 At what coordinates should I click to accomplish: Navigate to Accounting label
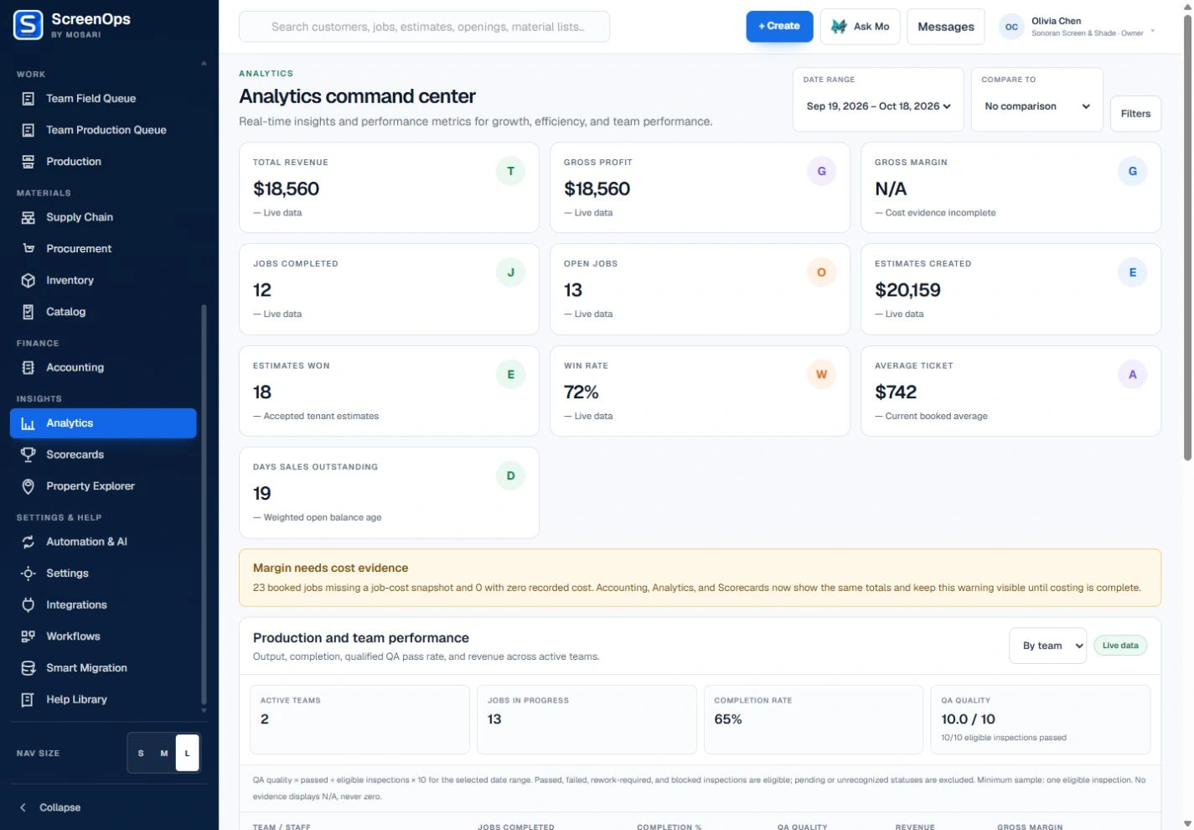[x=75, y=367]
